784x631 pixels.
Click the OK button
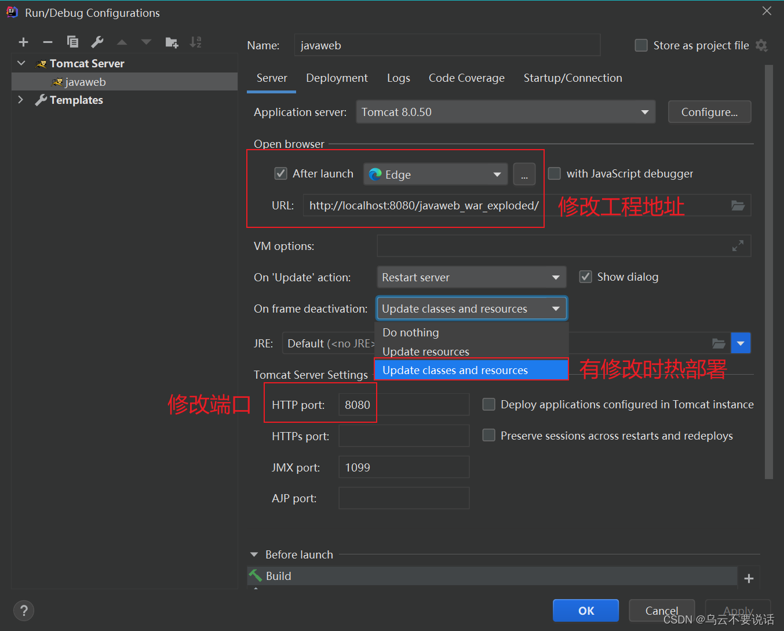586,611
